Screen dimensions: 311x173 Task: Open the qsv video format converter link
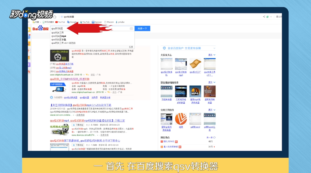click(65, 71)
